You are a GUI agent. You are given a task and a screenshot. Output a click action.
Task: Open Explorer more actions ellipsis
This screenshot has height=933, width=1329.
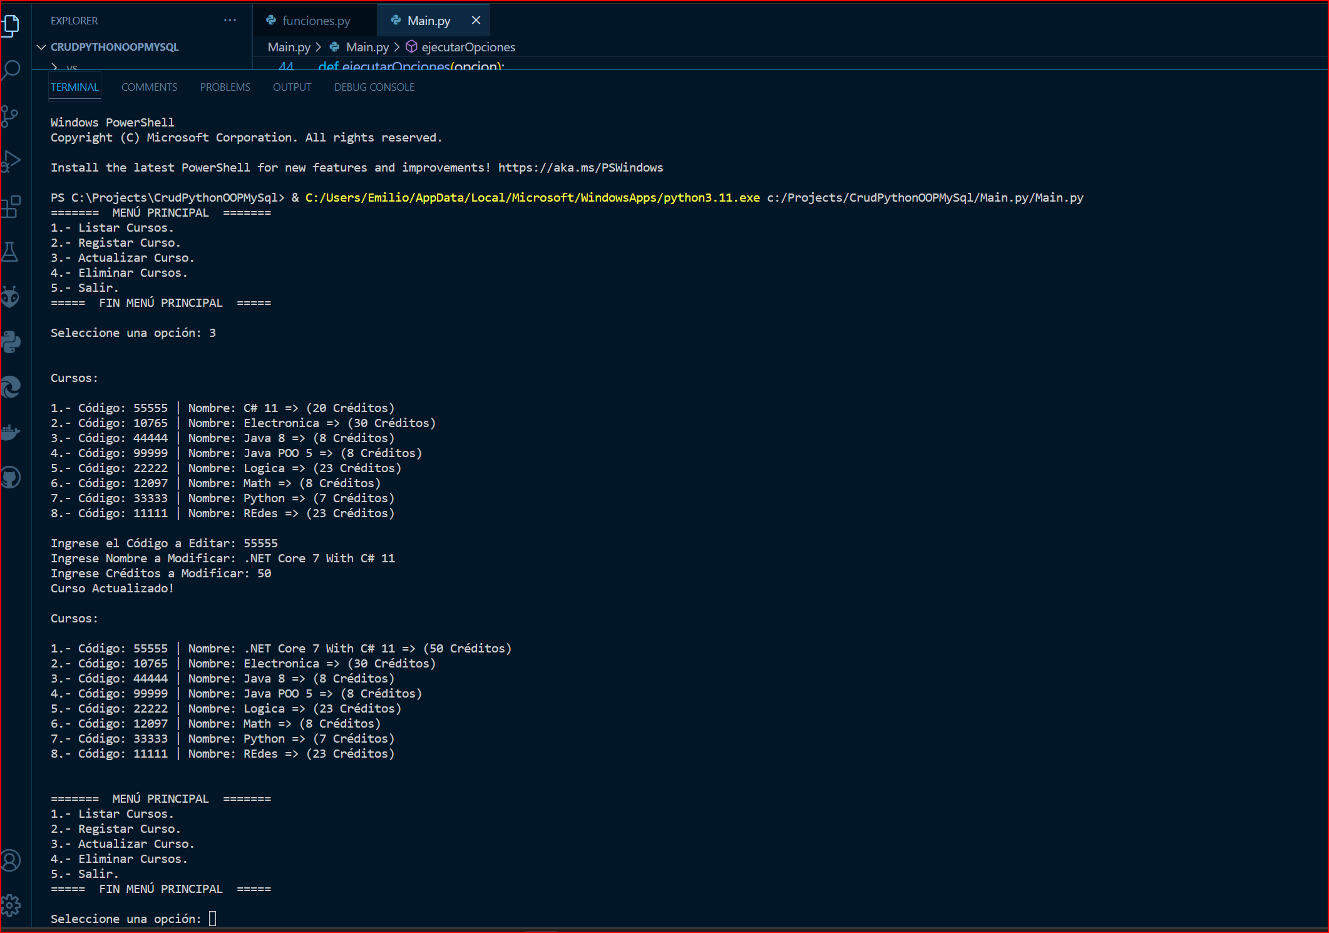[230, 21]
